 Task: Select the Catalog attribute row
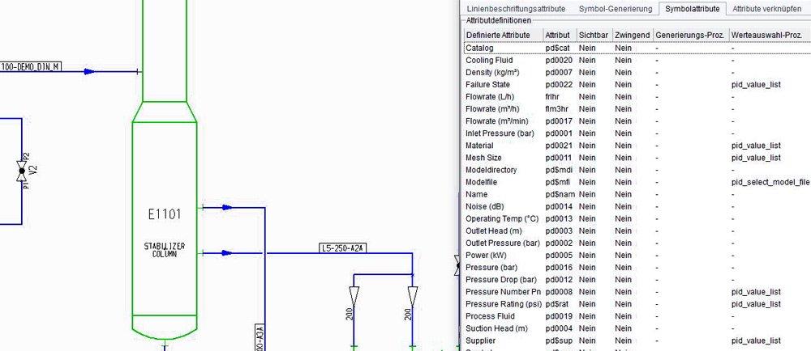(637, 48)
